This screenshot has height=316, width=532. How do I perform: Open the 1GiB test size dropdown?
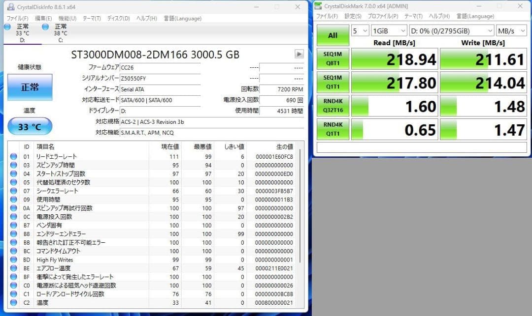(x=389, y=30)
